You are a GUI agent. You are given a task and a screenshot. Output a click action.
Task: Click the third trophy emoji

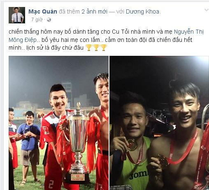pyautogui.click(x=104, y=48)
